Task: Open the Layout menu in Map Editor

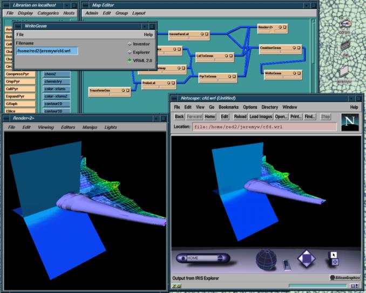Action: (139, 12)
